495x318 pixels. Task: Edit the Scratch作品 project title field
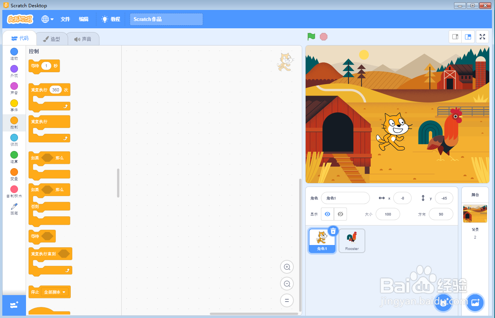point(166,19)
